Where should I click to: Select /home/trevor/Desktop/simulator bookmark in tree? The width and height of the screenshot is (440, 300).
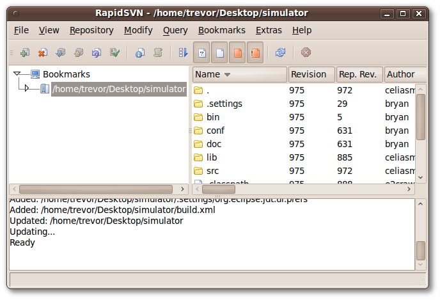click(119, 89)
